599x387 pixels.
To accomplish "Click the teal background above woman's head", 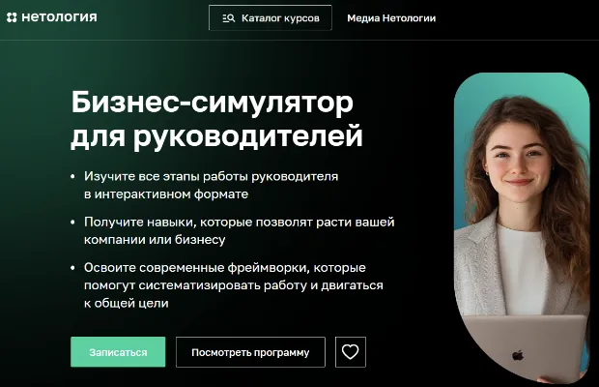I will (524, 86).
